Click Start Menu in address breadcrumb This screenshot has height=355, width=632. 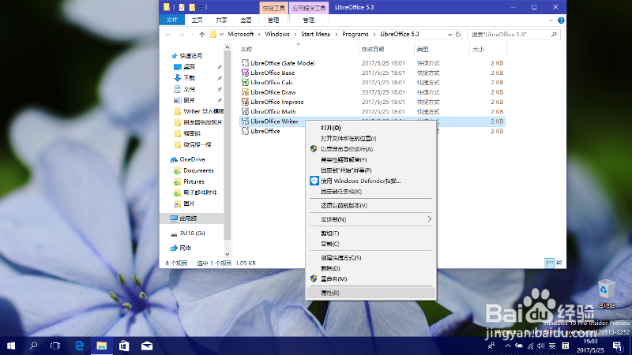click(x=315, y=34)
